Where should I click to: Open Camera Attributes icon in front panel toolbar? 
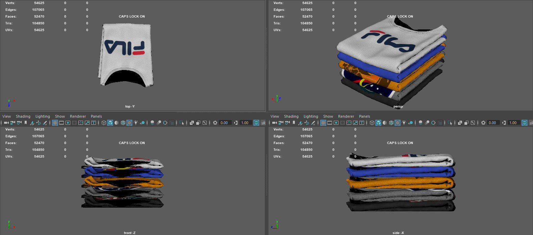pos(19,123)
